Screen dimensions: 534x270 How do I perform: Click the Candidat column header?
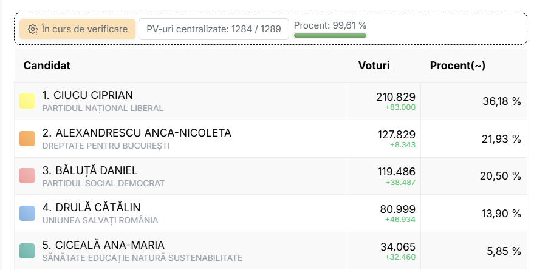click(x=47, y=66)
